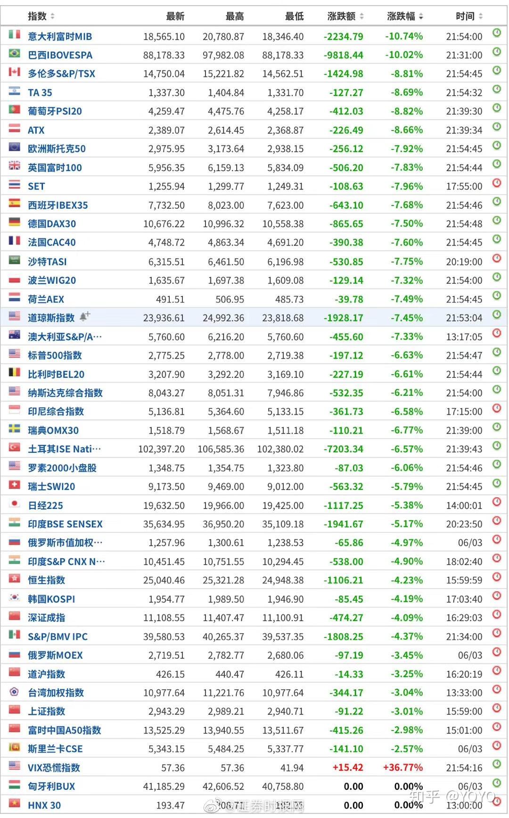Viewport: 509px width, 818px height.
Task: Sort by the 时间 column header
Action: click(x=469, y=16)
